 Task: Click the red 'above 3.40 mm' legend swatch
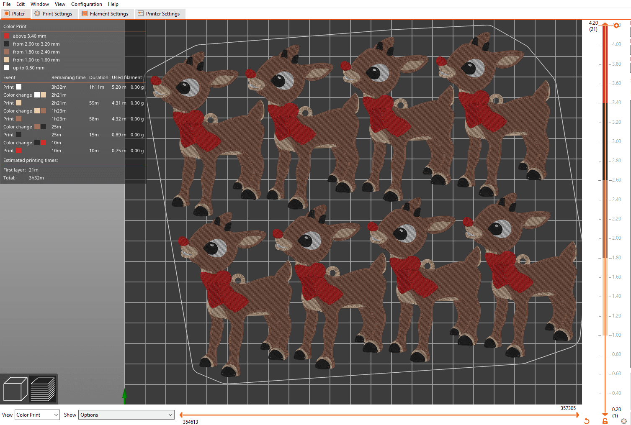6,36
